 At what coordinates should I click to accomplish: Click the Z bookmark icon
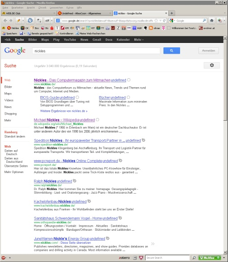click(118, 28)
